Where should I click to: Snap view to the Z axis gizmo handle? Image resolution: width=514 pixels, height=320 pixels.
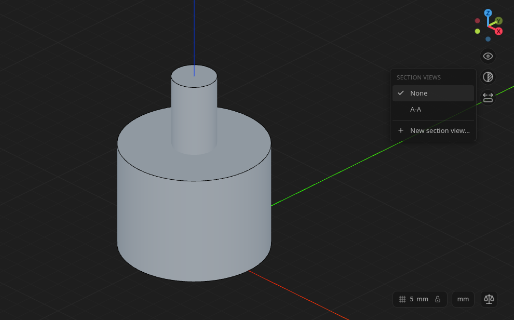[488, 13]
